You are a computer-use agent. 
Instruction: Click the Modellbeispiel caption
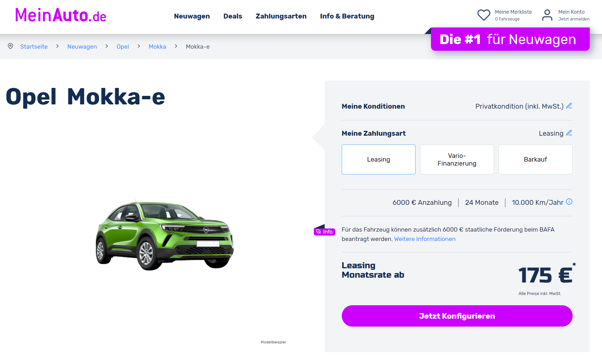point(273,342)
